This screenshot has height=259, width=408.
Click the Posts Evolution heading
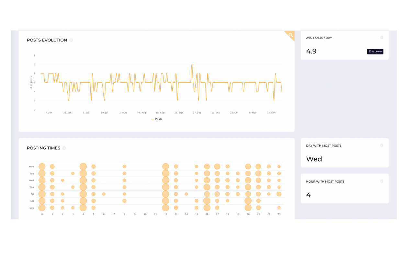click(x=47, y=40)
